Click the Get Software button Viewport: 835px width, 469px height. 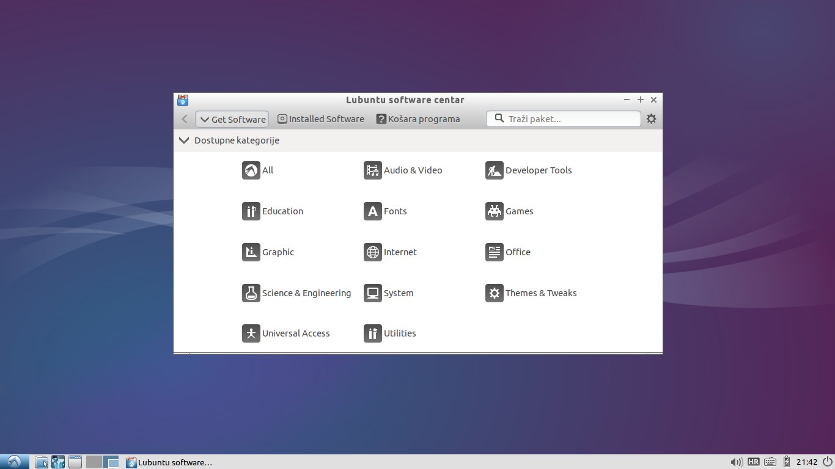click(232, 119)
